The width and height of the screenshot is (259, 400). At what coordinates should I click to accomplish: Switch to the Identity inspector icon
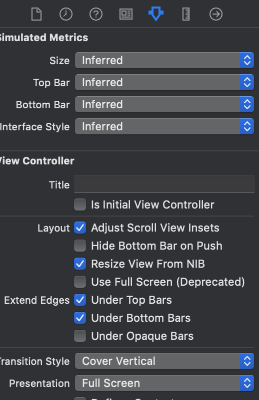coord(126,14)
